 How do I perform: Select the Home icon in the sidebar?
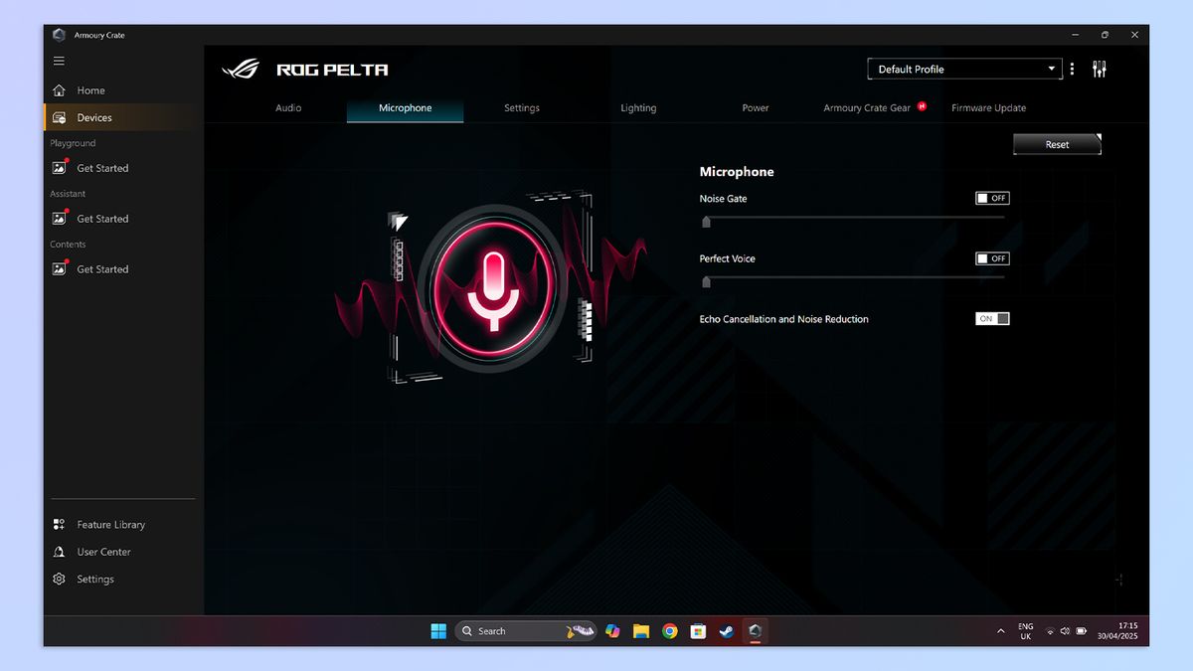point(60,89)
